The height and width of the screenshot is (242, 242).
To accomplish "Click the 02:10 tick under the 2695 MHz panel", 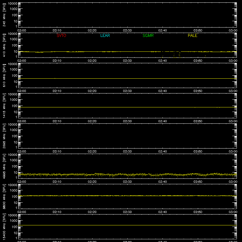I will point(57,152).
